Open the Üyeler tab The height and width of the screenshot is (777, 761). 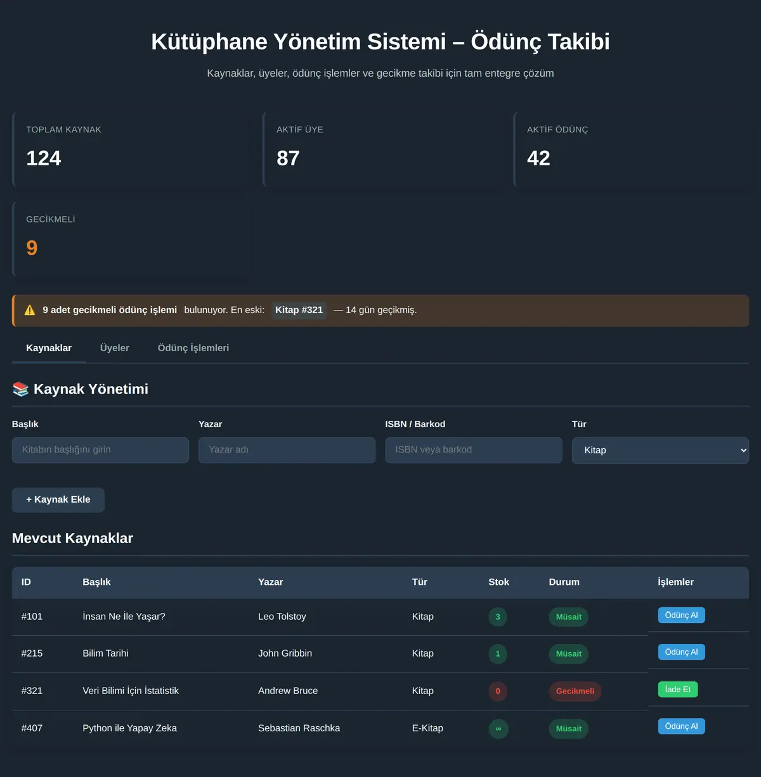coord(115,348)
